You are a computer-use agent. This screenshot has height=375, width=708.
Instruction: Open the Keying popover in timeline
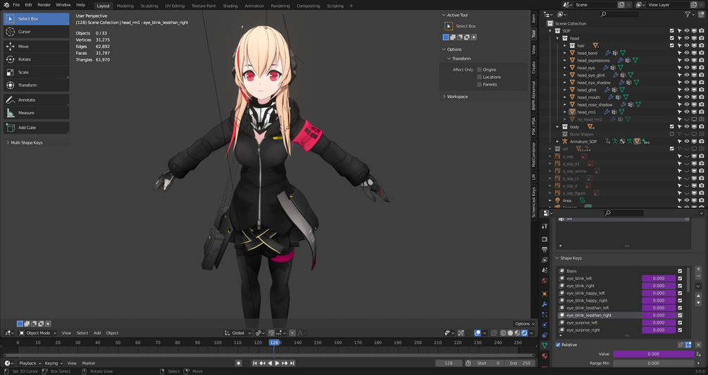[x=54, y=363]
